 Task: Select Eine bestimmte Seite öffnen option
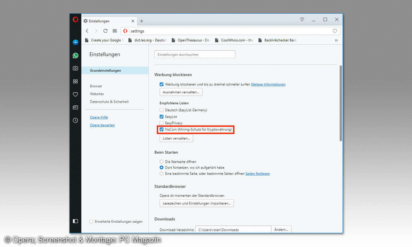(x=162, y=174)
